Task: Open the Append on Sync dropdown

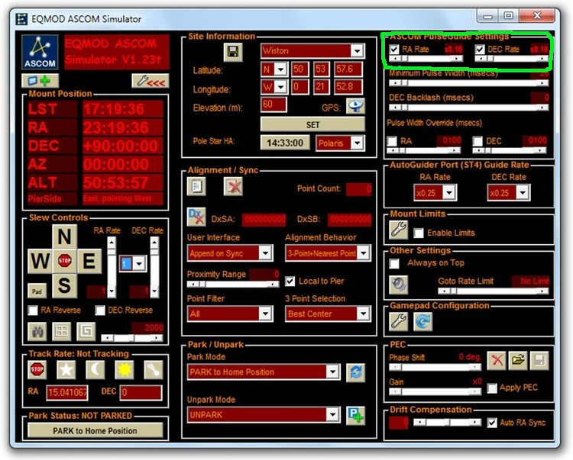Action: coord(265,253)
